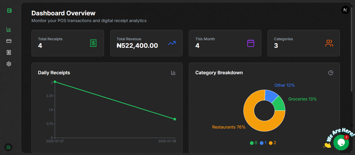This screenshot has height=155, width=355.
Task: Click the 0.75 y-axis tick label
Action: point(50,124)
